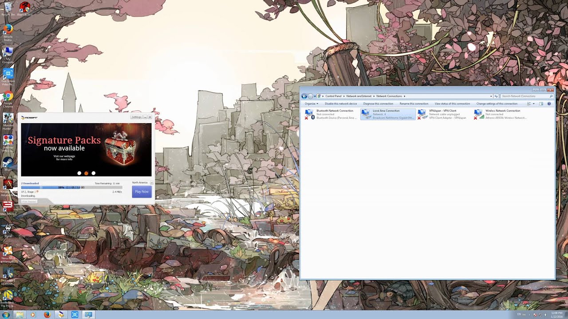568x319 pixels.
Task: Select the Local Area Connection adapter
Action: tap(388, 114)
